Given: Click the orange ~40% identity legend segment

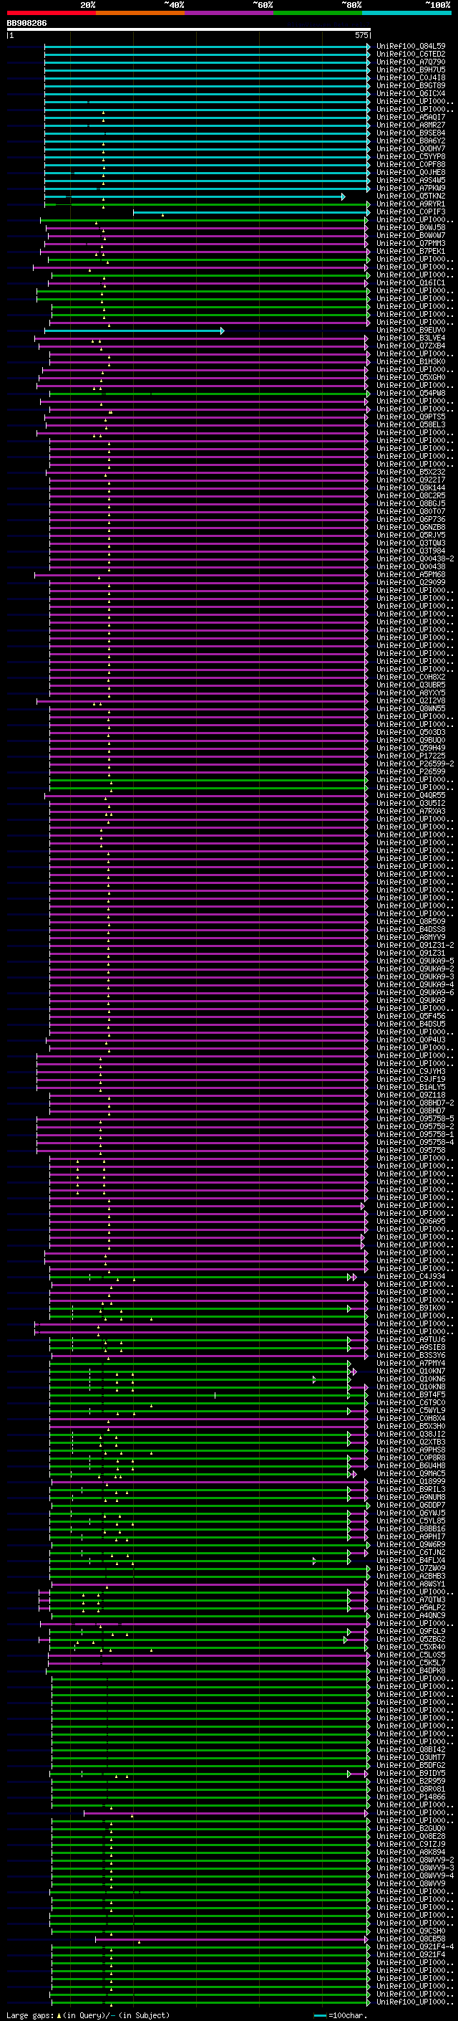Looking at the screenshot, I should click(x=140, y=13).
